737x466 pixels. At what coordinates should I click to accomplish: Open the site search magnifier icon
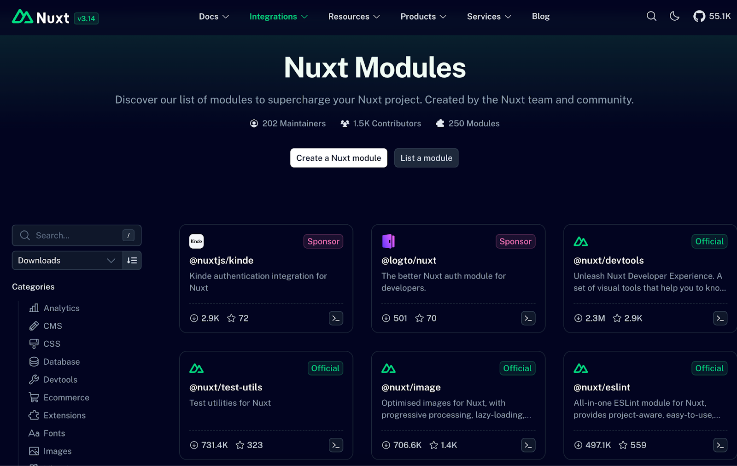pos(651,17)
